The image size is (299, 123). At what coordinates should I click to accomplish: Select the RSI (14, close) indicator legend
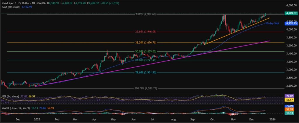[10, 97]
